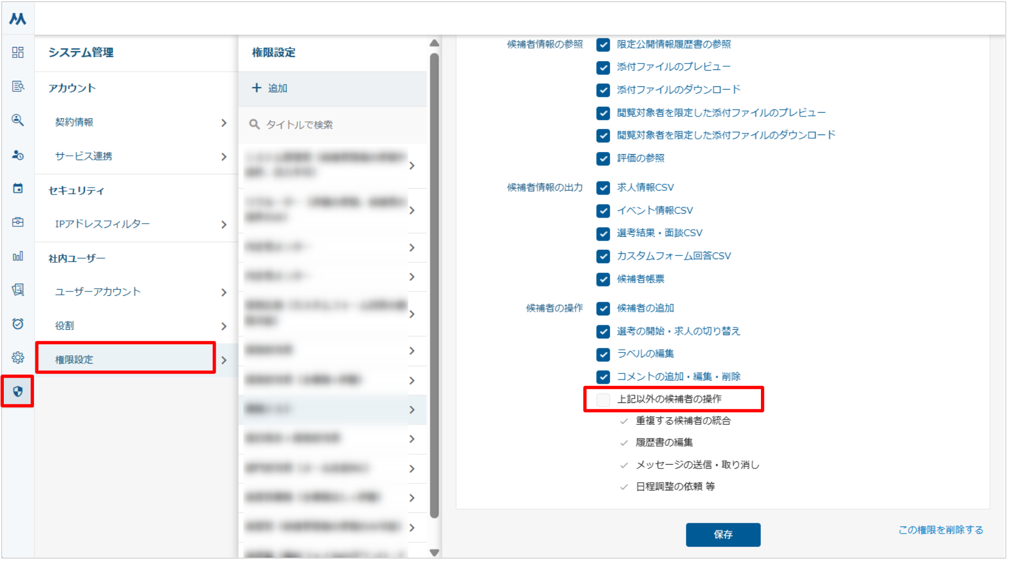The image size is (1010, 562).
Task: Uncheck 候補者の追加 checkbox
Action: (603, 309)
